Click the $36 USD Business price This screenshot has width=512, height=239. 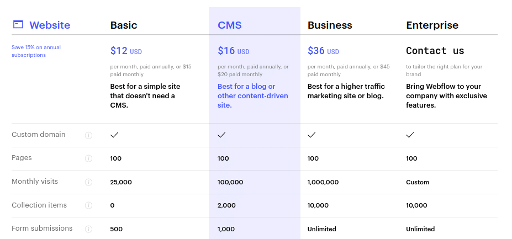[323, 51]
